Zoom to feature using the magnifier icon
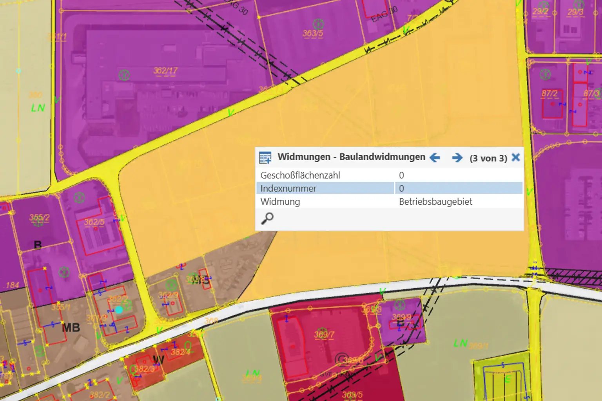Screen dimensions: 602x401 point(267,218)
